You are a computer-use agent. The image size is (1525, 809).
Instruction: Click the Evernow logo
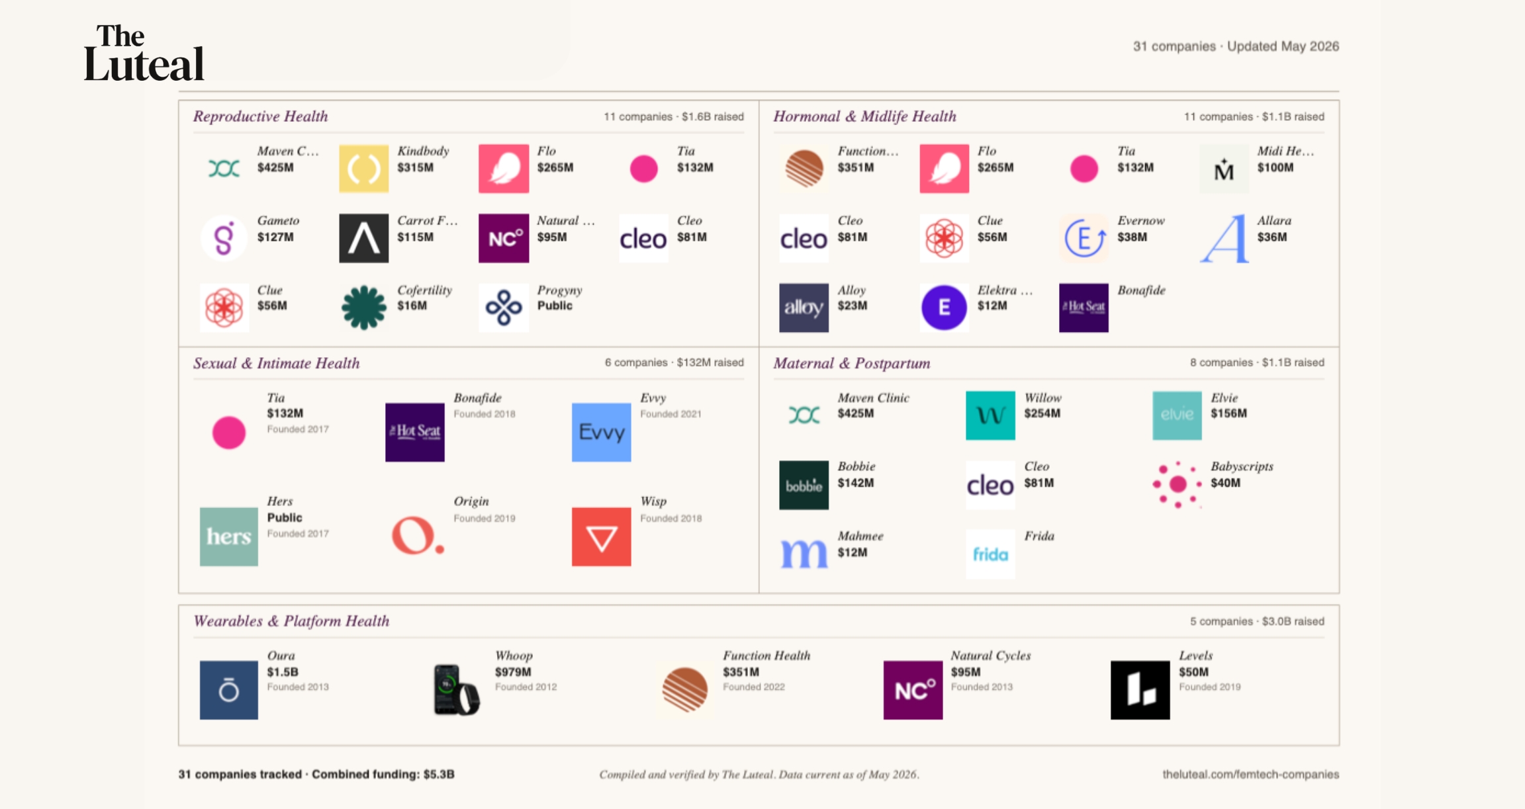tap(1084, 238)
